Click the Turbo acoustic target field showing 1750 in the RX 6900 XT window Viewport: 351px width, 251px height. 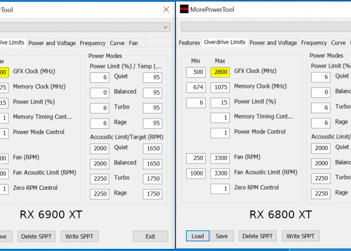click(x=153, y=179)
